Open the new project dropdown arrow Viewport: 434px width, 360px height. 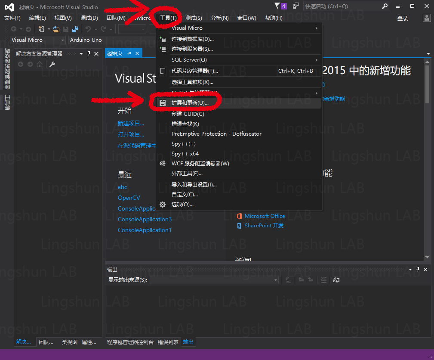49,29
